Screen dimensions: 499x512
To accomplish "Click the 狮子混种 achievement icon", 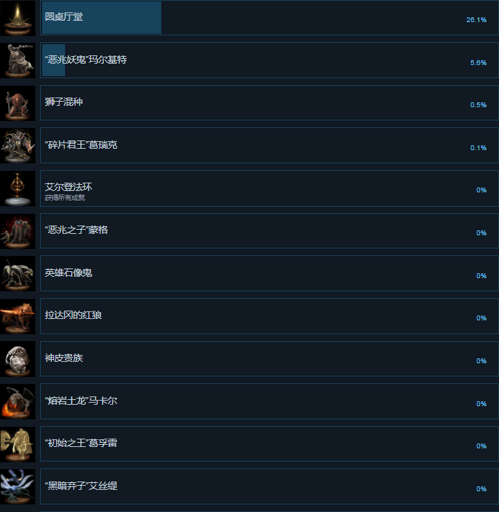I will pos(17,103).
